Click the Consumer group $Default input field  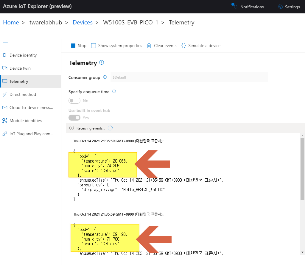189,77
